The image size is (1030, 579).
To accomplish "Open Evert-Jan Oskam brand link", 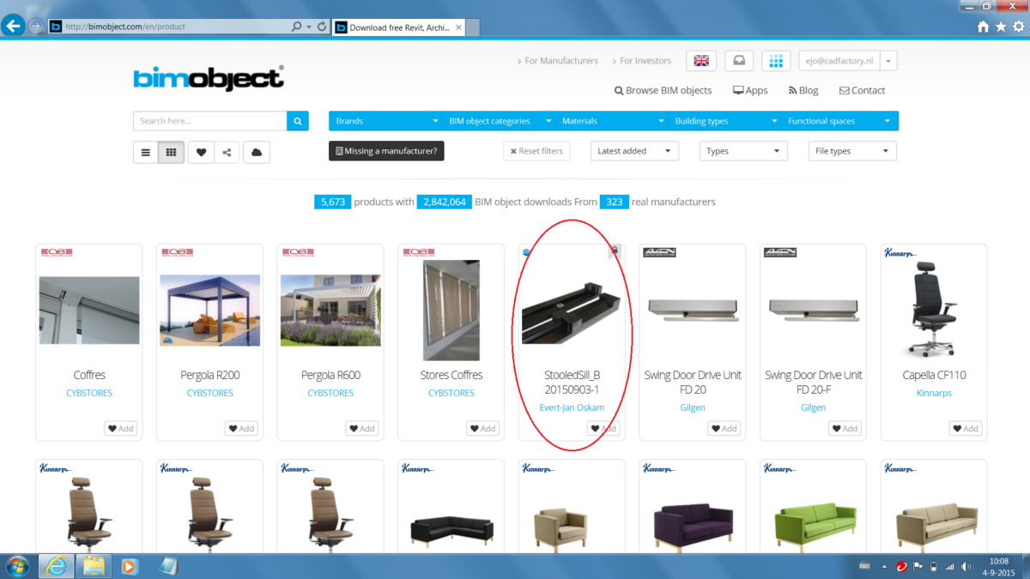I will [x=572, y=407].
